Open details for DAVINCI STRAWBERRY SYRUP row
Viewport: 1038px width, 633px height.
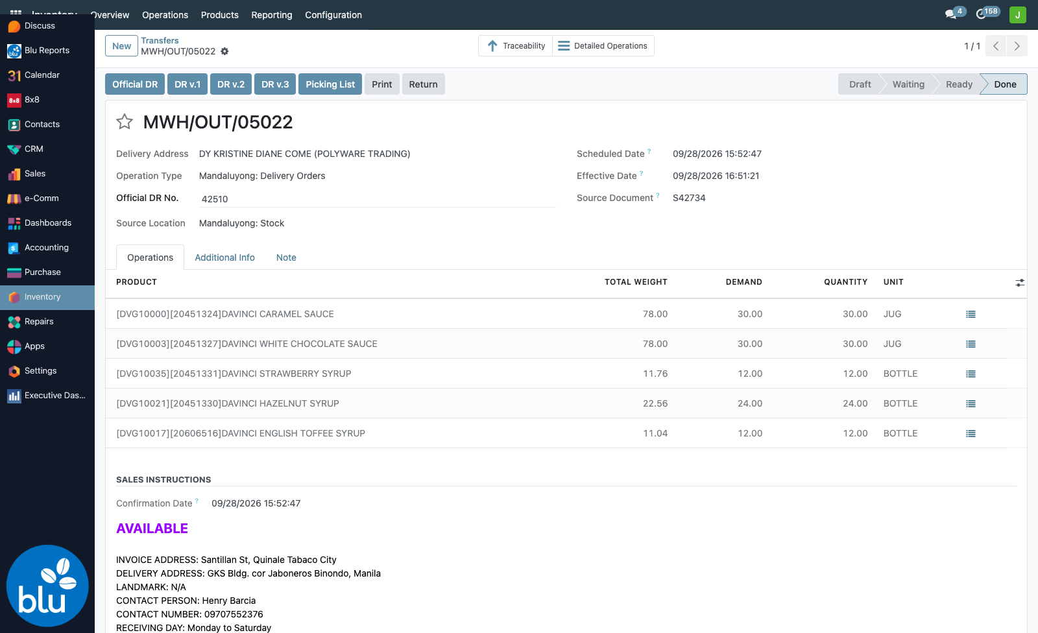(971, 374)
